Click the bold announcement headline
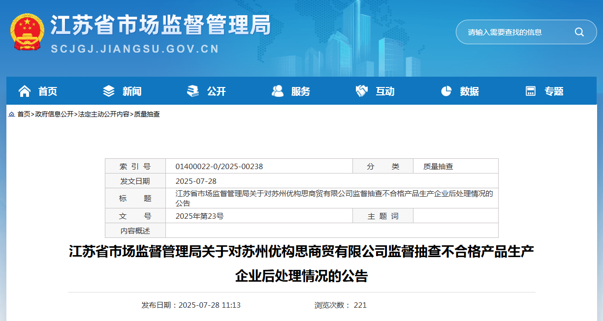Image resolution: width=603 pixels, height=321 pixels. pos(301,264)
